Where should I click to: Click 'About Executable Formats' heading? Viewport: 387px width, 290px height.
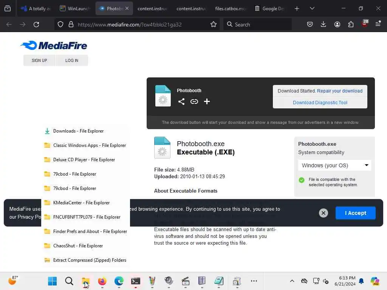186,191
